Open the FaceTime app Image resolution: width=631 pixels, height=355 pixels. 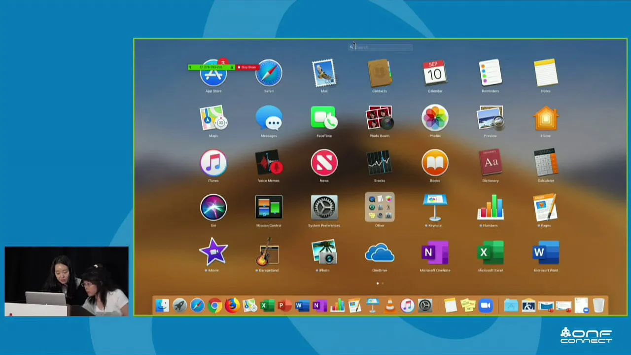tap(324, 118)
